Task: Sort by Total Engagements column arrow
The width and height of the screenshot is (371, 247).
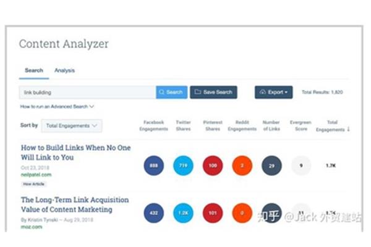Action: pos(348,129)
